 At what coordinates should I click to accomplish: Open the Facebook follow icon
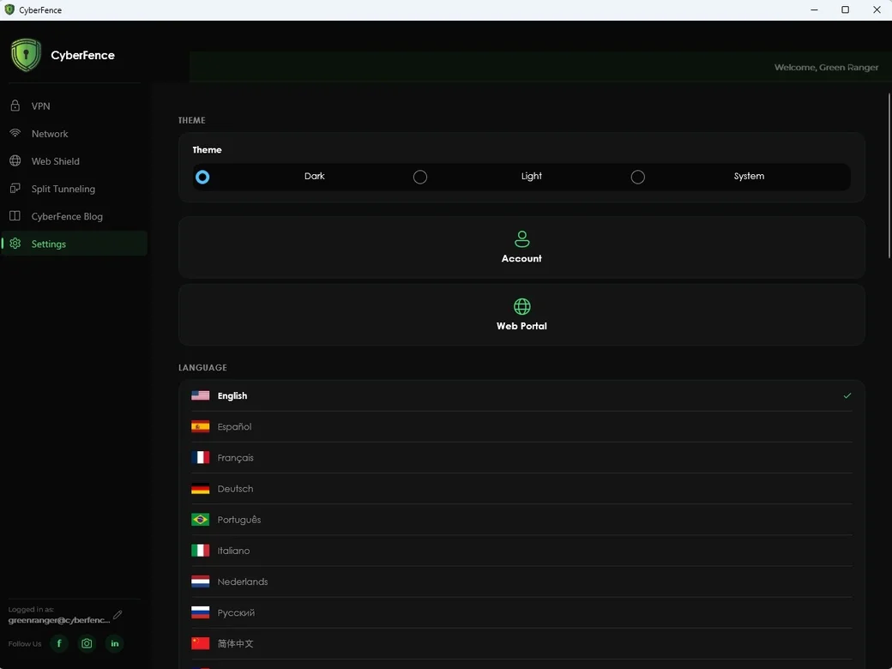(x=59, y=643)
